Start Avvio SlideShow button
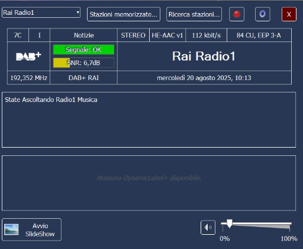Viewport: 303px width, 249px height. point(31,229)
